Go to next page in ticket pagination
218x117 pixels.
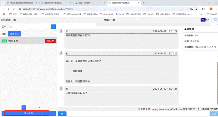click(x=30, y=107)
